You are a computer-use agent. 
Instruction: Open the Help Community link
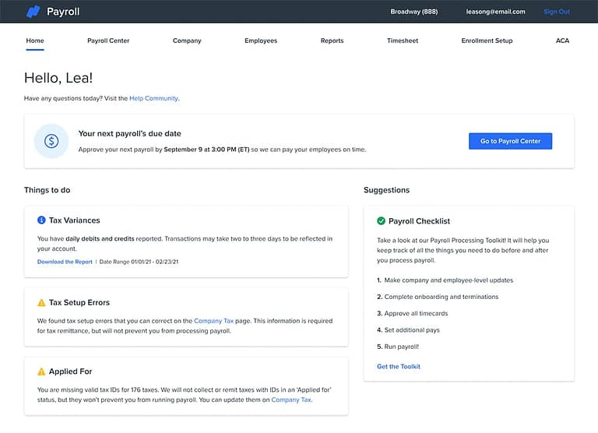[153, 98]
